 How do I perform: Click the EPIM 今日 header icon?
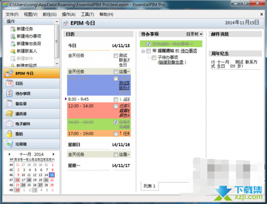click(x=66, y=23)
